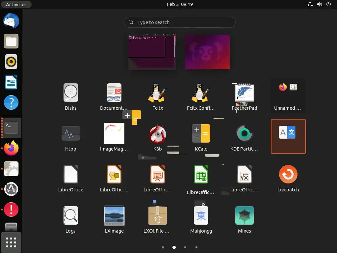
Task: Launch the Mines game
Action: point(245,219)
